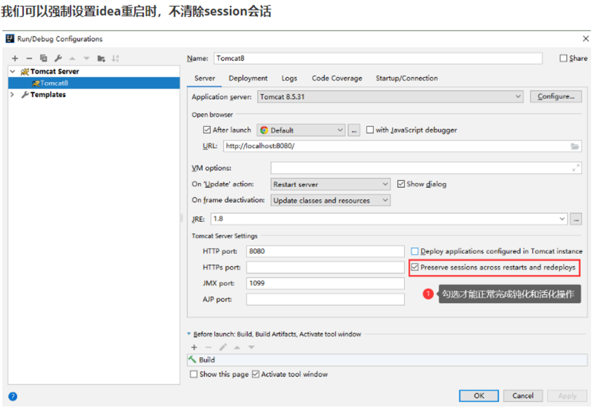This screenshot has height=408, width=592.
Task: Switch to Startup/Connection tab
Action: point(407,78)
